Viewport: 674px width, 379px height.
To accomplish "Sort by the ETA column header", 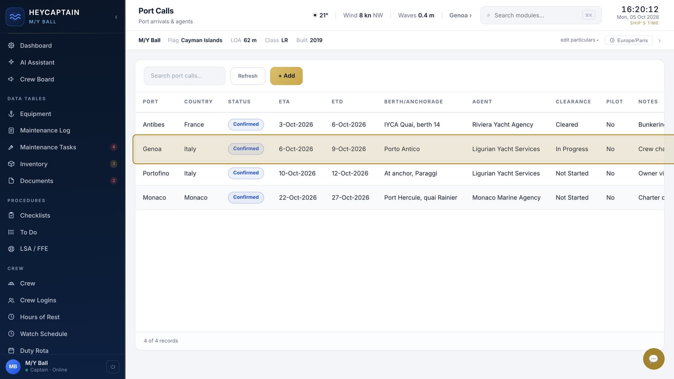I will (x=284, y=101).
